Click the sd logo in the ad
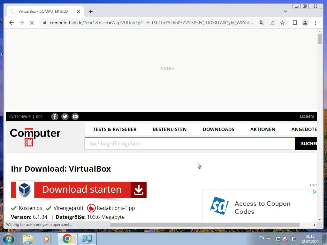The image size is (327, 245). click(x=219, y=206)
